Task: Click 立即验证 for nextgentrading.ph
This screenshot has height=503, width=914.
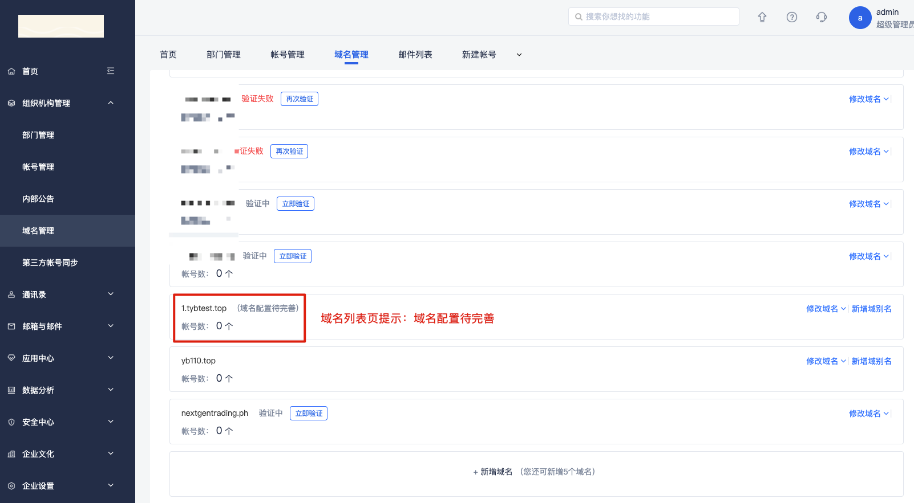Action: pos(309,414)
